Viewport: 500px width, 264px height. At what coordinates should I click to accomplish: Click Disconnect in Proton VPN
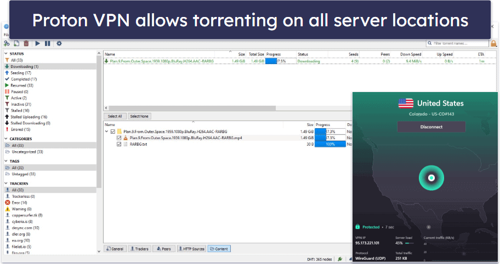[x=431, y=127]
